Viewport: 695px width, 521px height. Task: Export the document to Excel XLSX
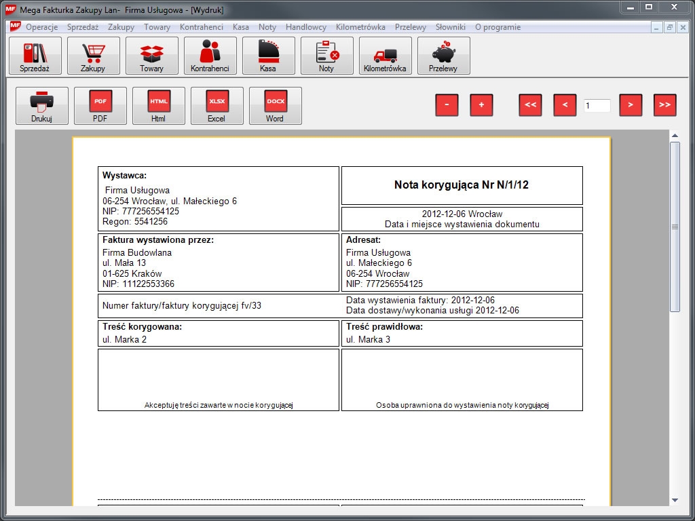(x=217, y=106)
